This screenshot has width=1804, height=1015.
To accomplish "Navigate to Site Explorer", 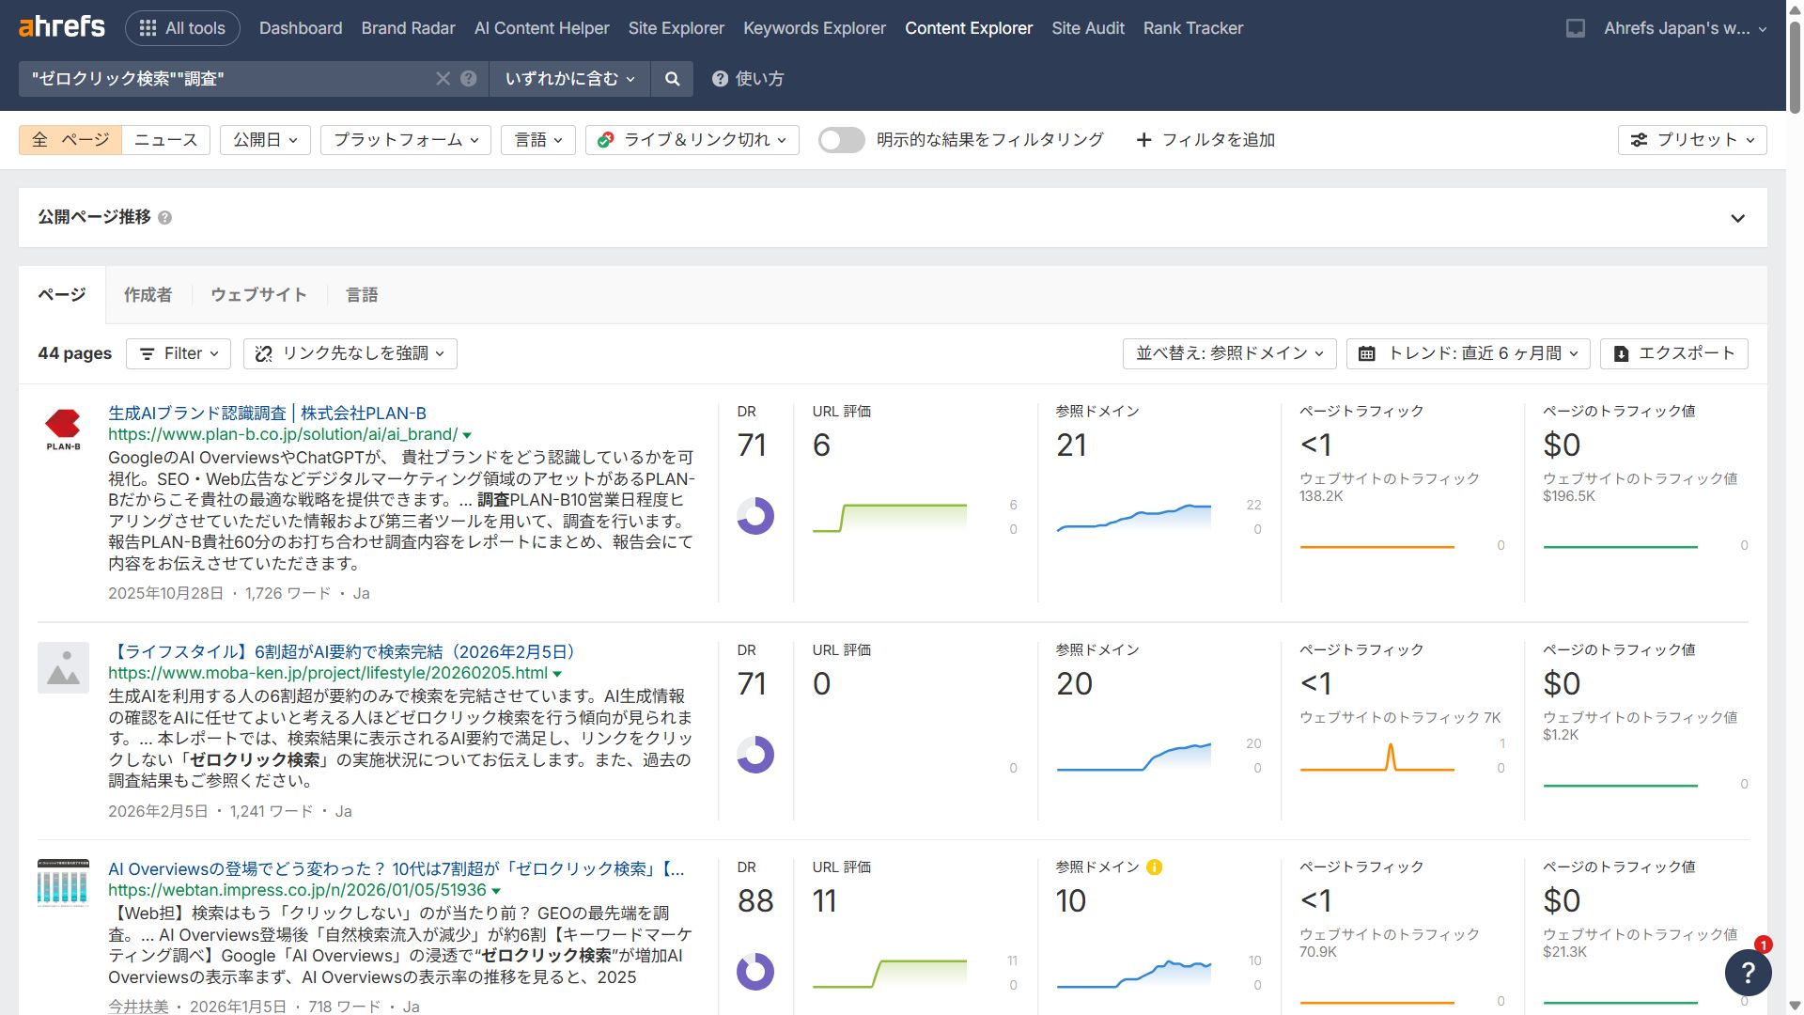I will [676, 28].
